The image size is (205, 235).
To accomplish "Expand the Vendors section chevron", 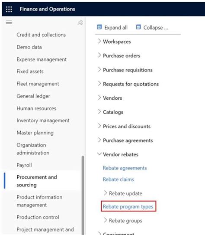I will [99, 98].
